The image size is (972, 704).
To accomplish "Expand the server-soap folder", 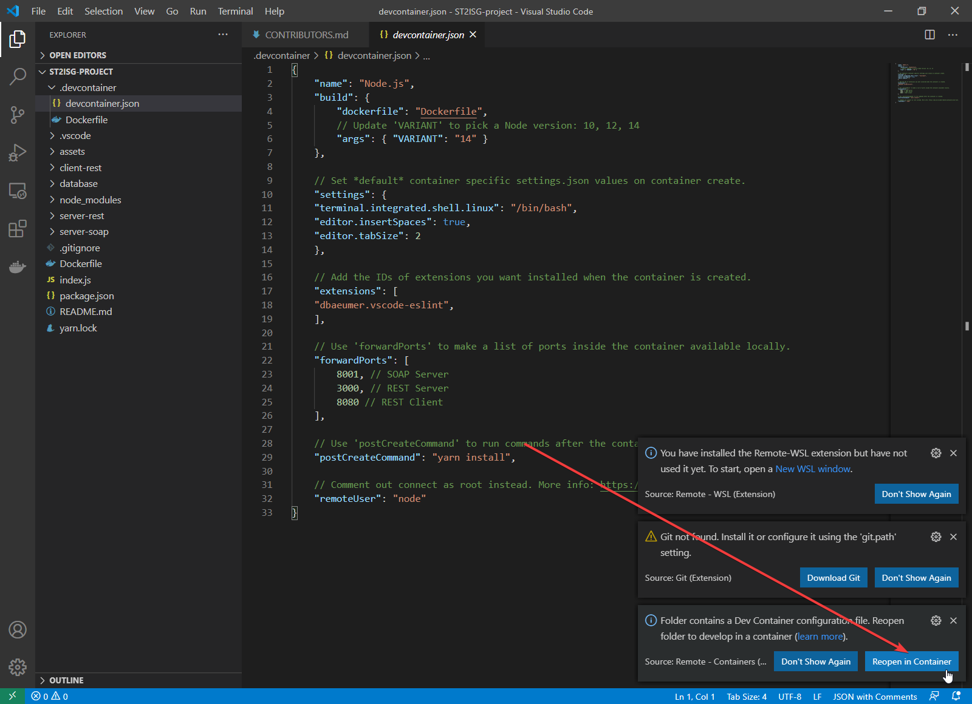I will [139, 232].
